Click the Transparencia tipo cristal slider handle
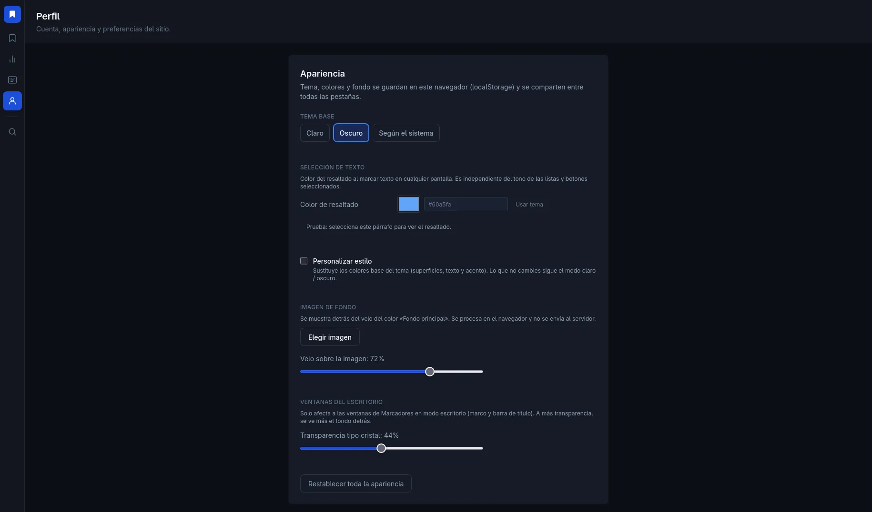The image size is (872, 512). click(381, 448)
